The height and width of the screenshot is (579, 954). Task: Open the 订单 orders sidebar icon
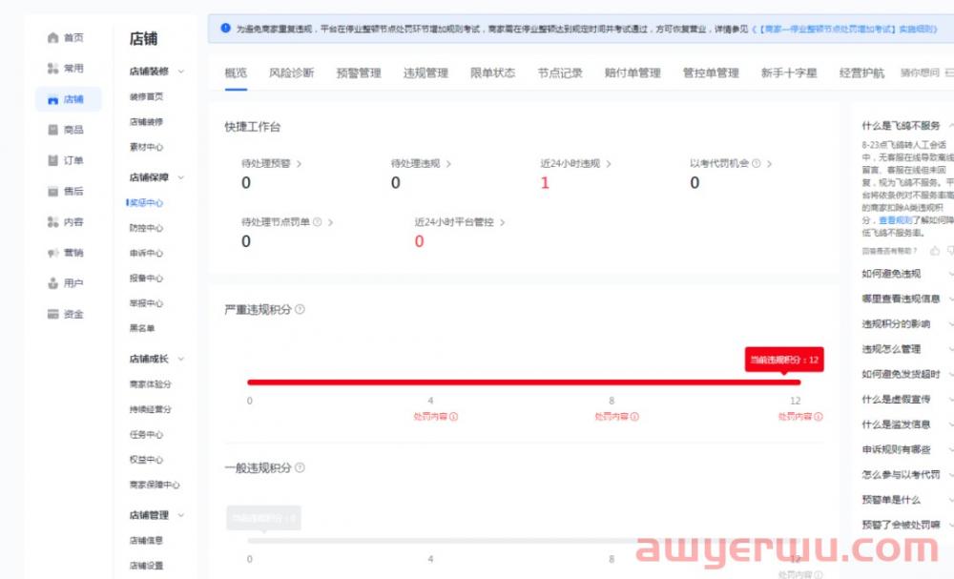point(53,160)
